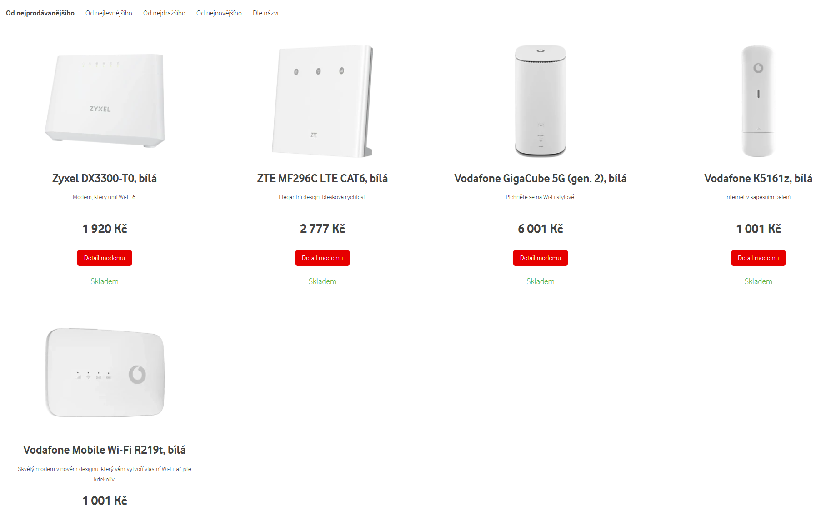Viewport: 821px width, 511px height.
Task: Sort products by 'Od nejdražšího'
Action: pos(164,13)
